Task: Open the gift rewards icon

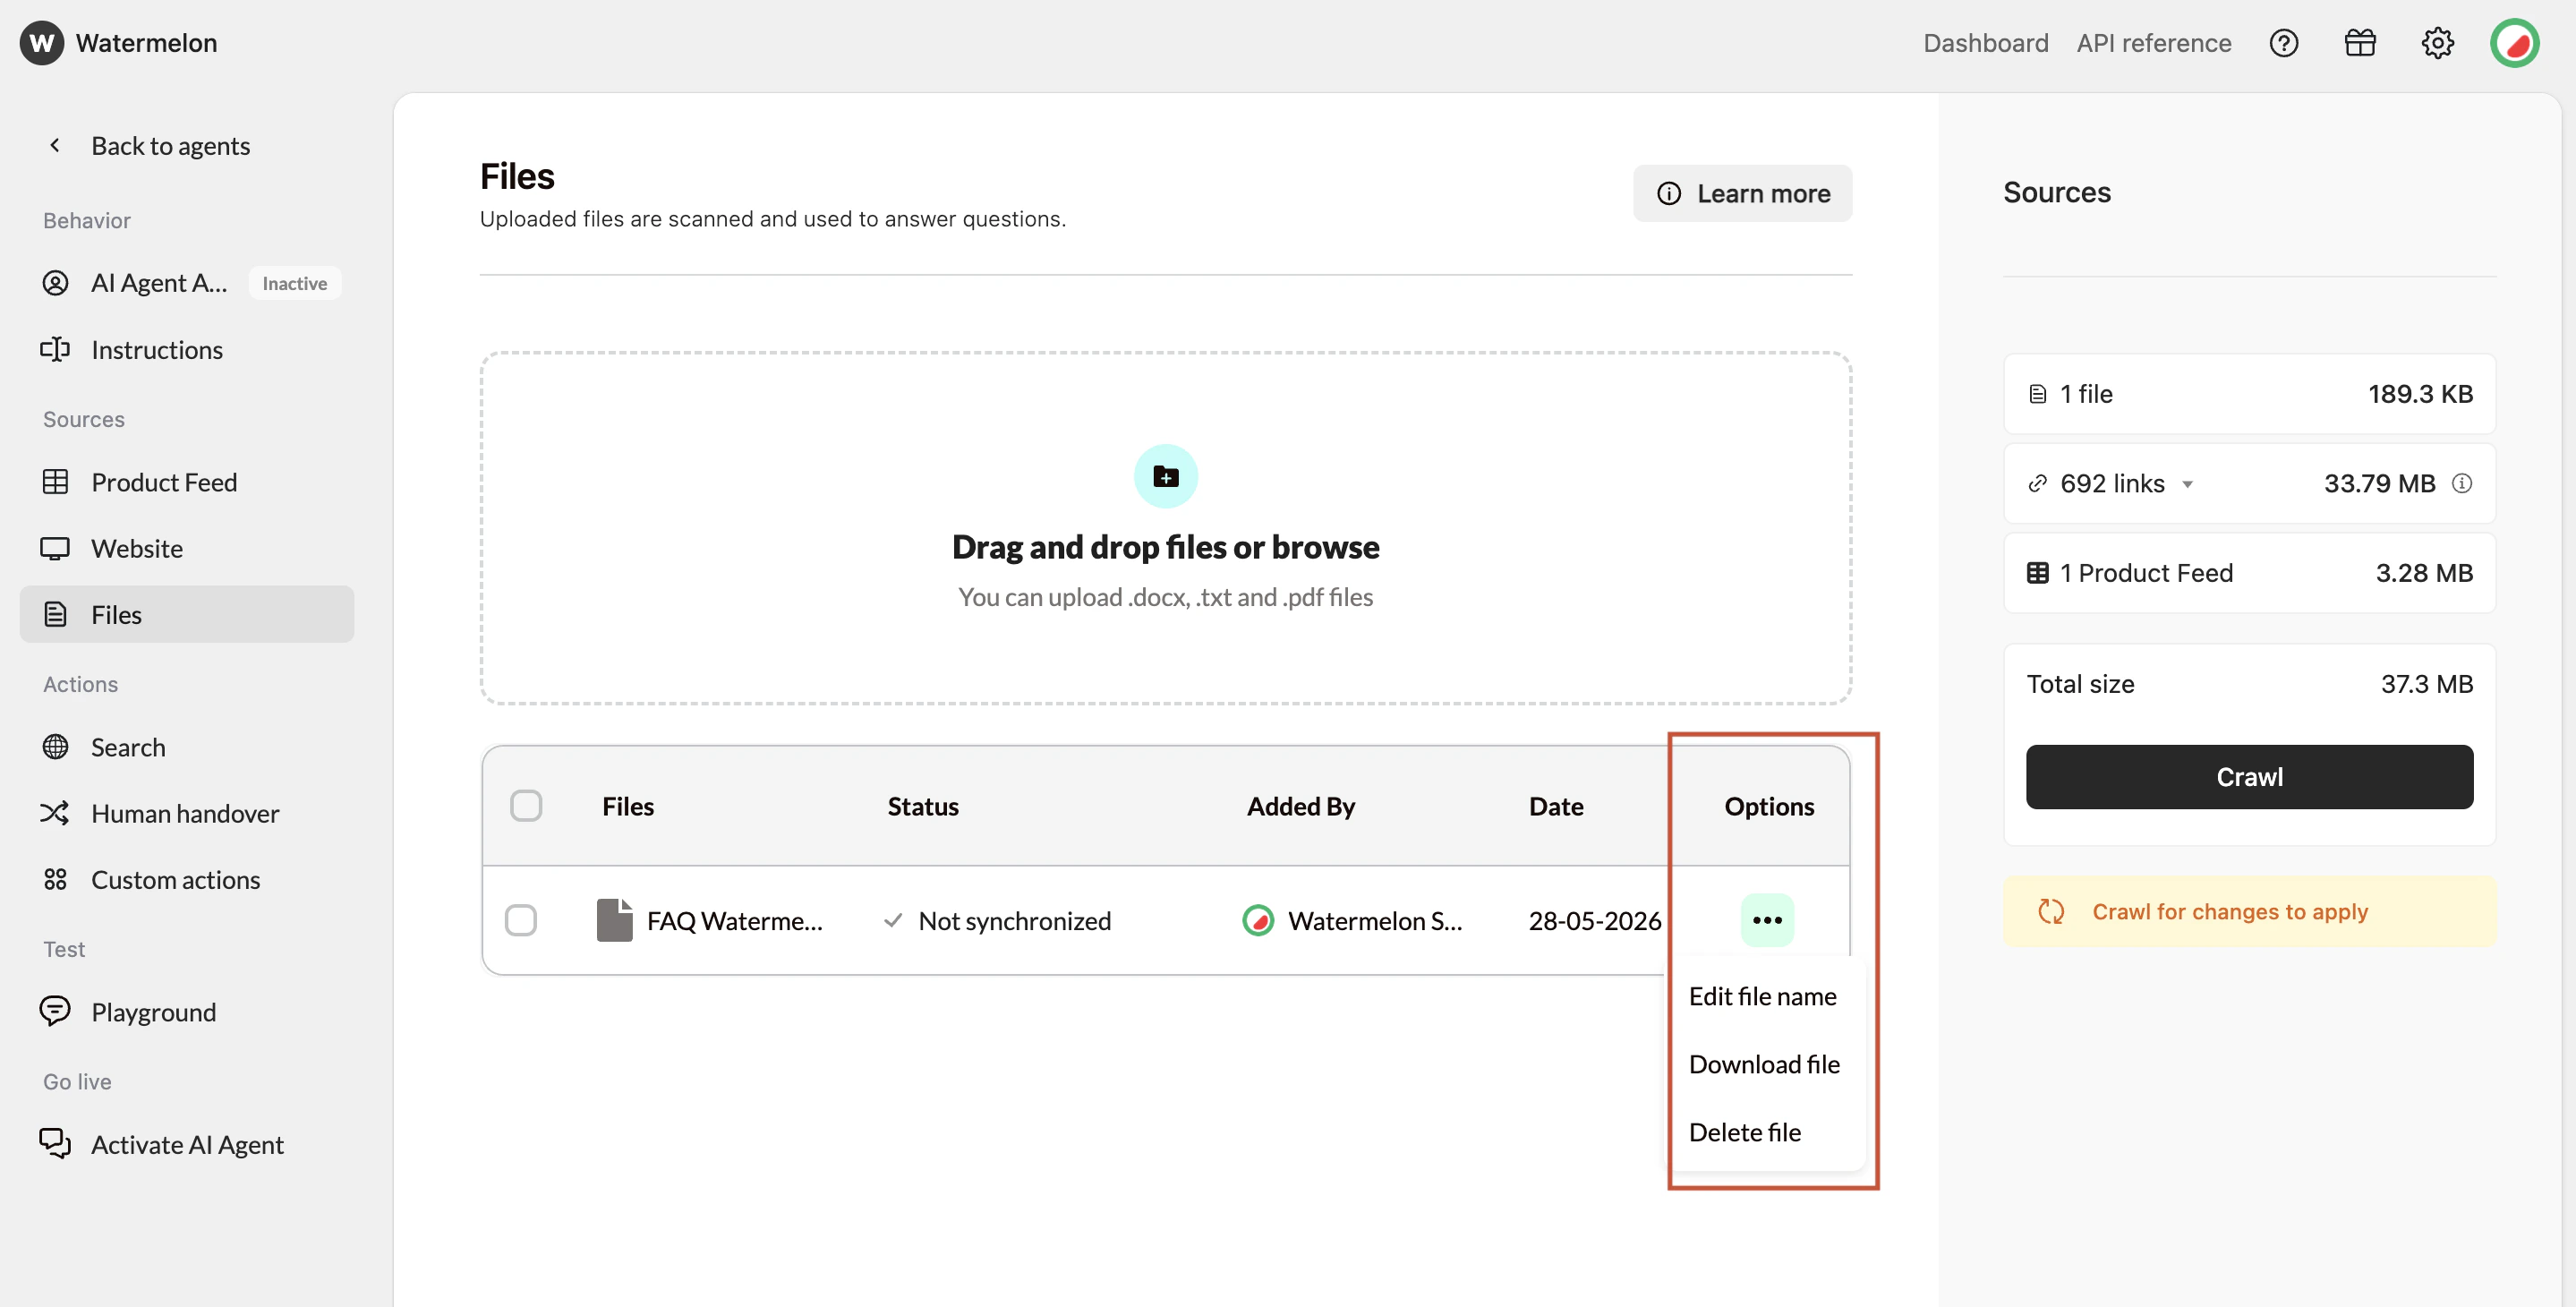Action: 2360,43
